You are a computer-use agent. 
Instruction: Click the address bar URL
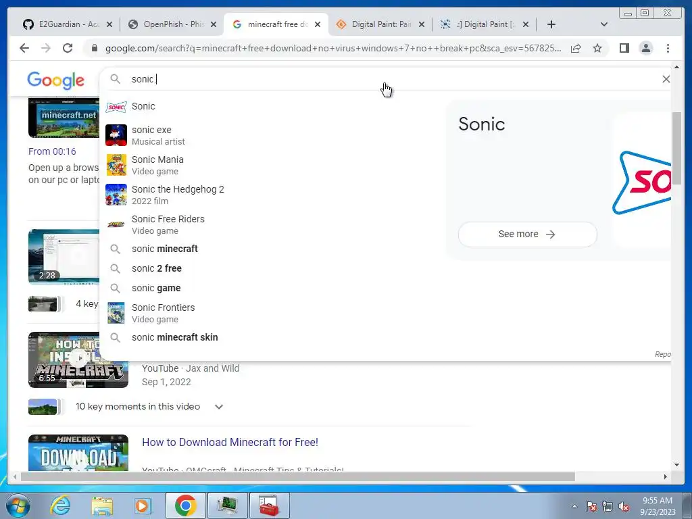point(333,48)
